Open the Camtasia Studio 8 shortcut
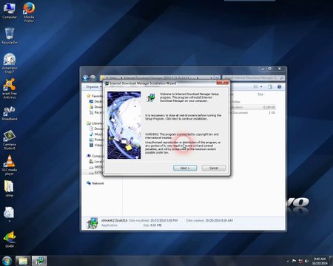 tap(10, 140)
